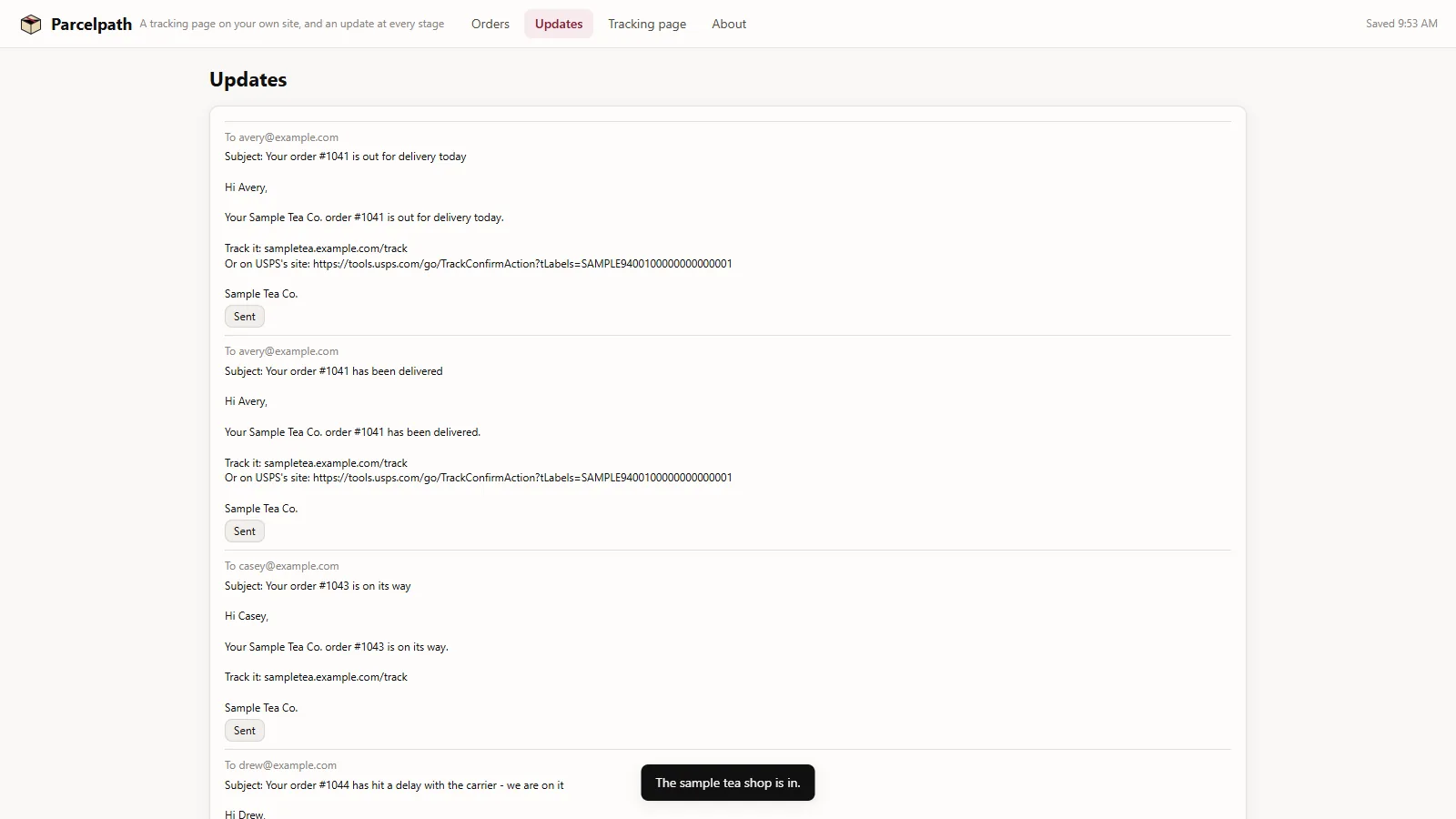Click subject 'Your order #1041 is out for delivery today'
The height and width of the screenshot is (819, 1456).
(346, 157)
